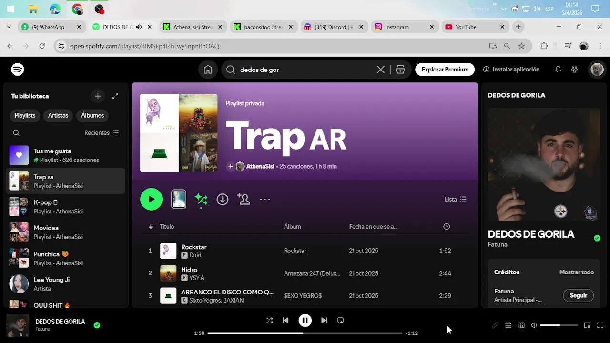Open the queue icon
Image resolution: width=610 pixels, height=343 pixels.
pos(508,325)
